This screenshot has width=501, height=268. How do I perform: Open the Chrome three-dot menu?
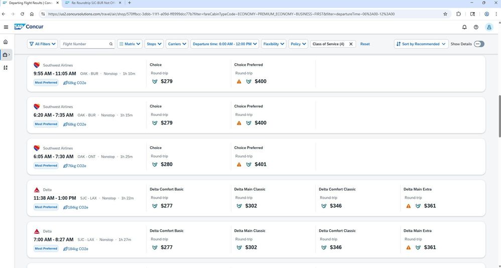[496, 14]
